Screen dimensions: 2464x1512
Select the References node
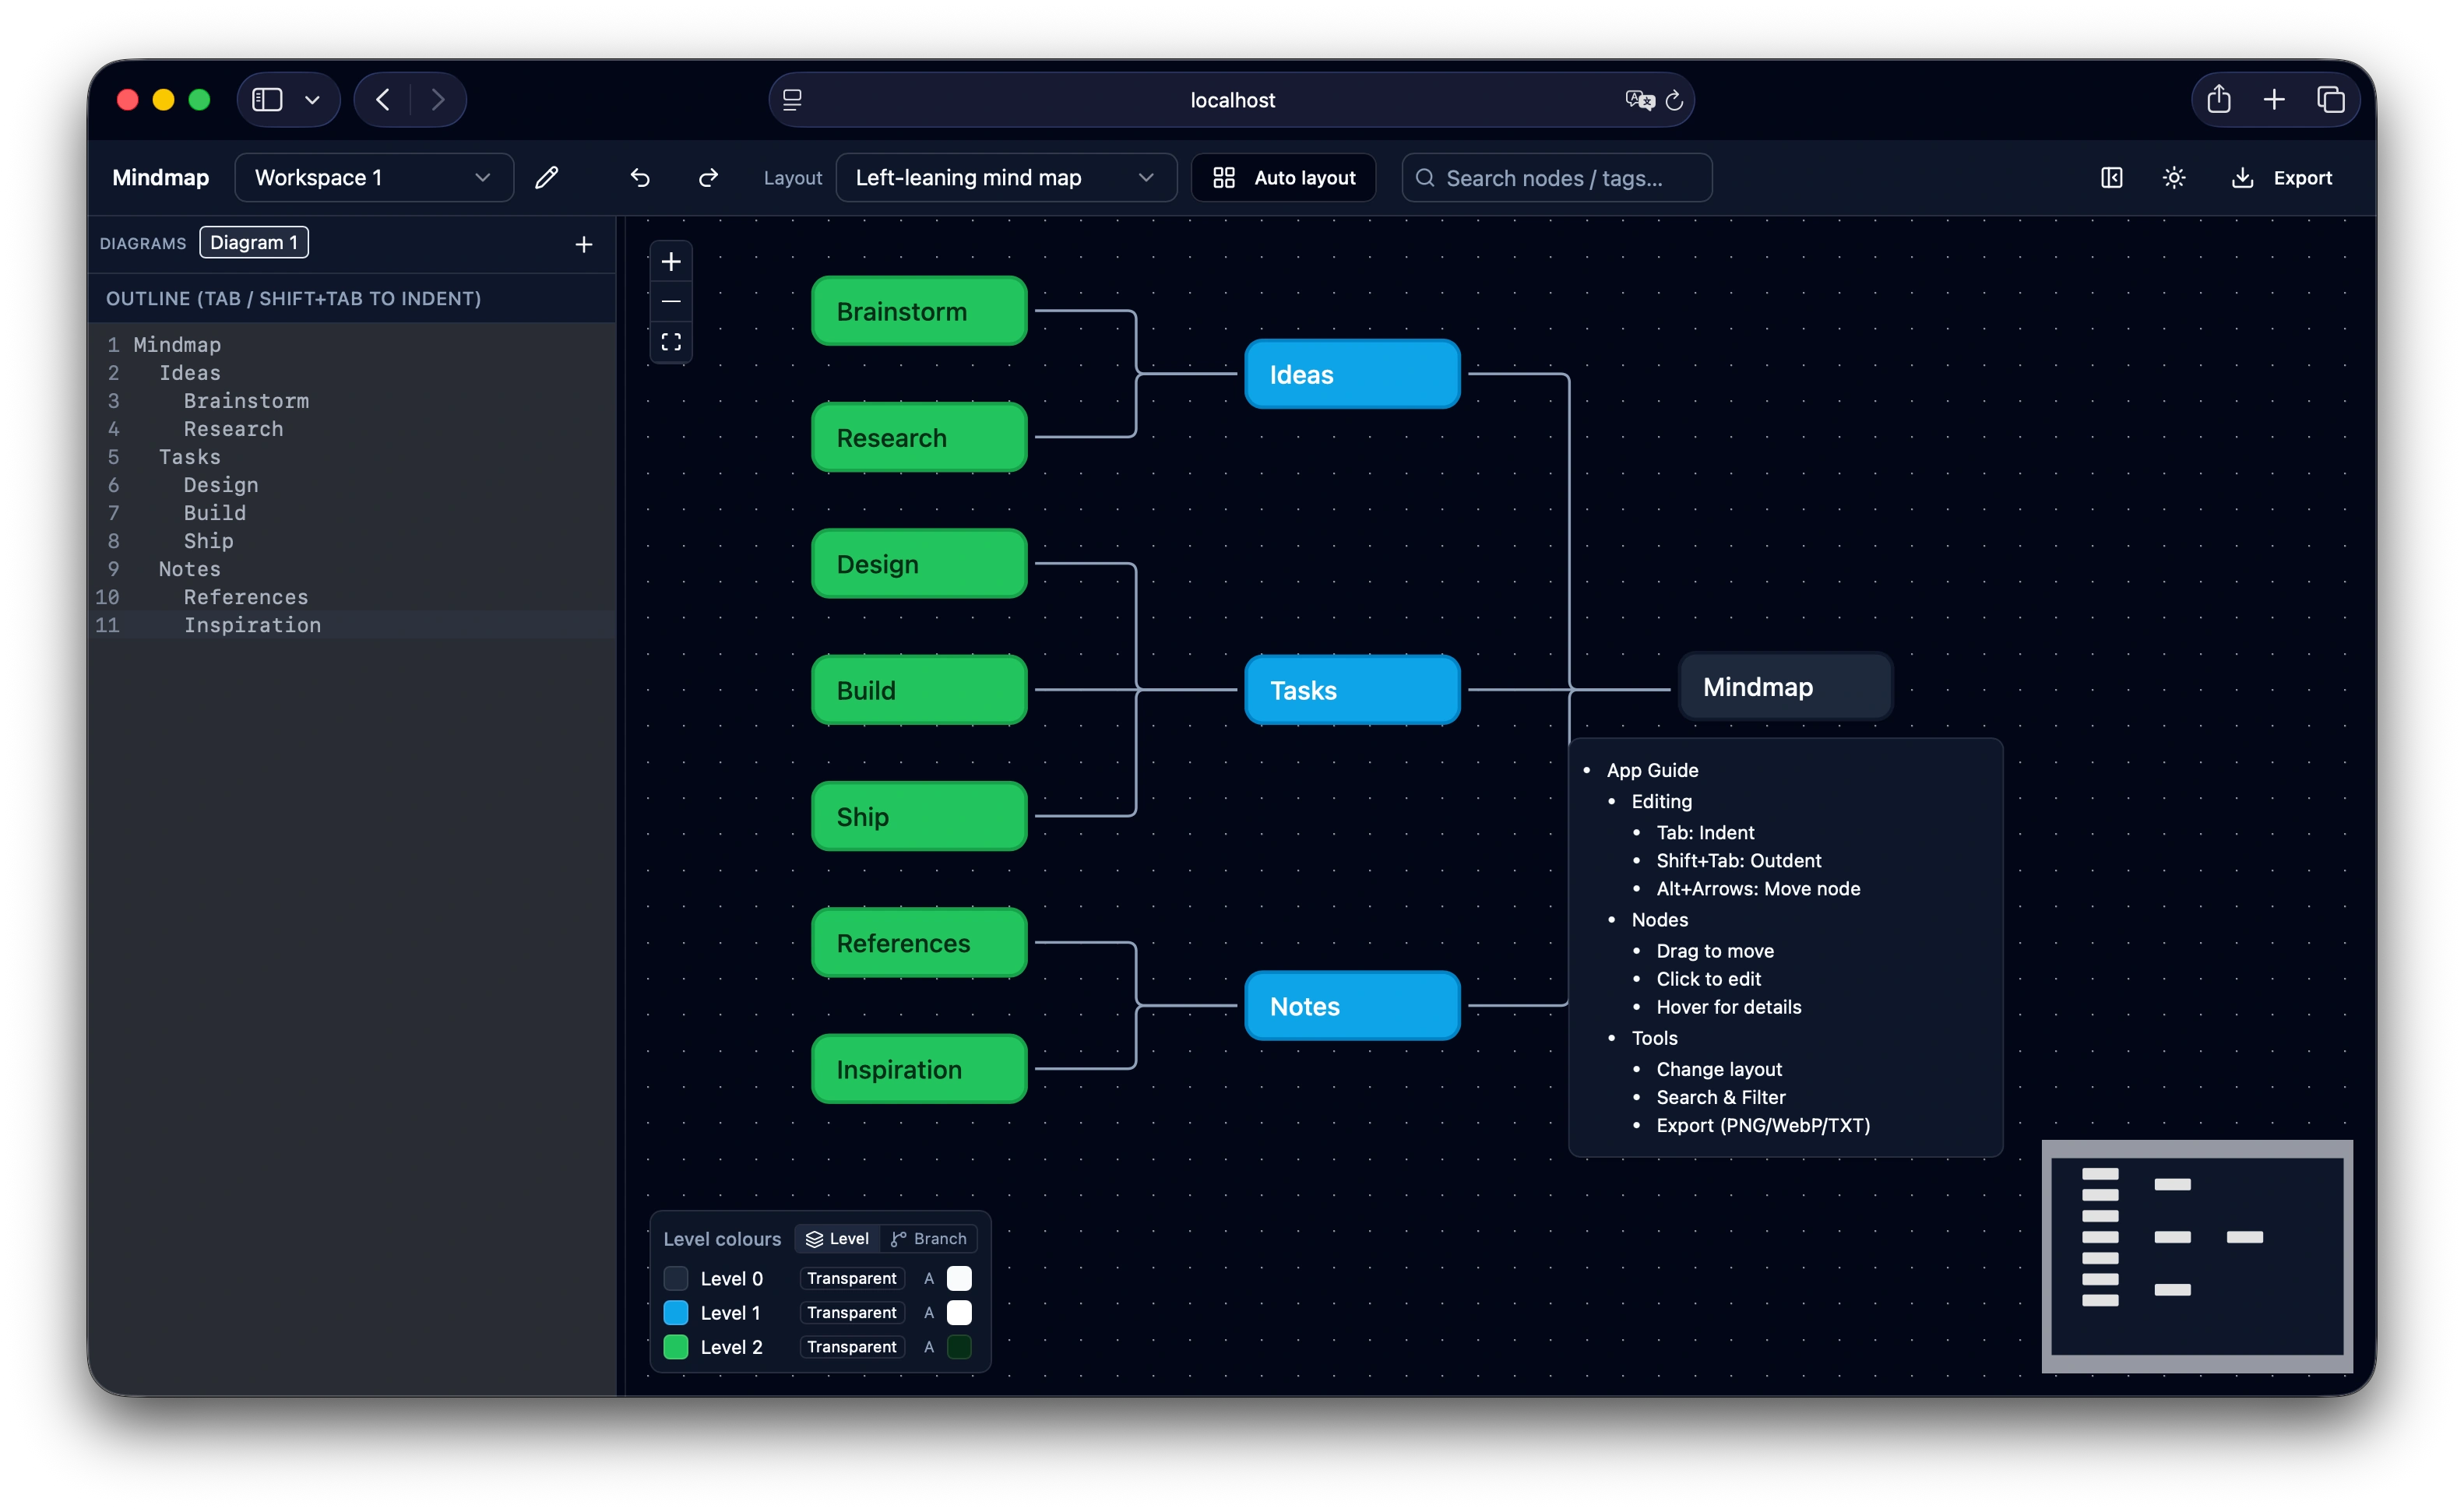point(919,943)
